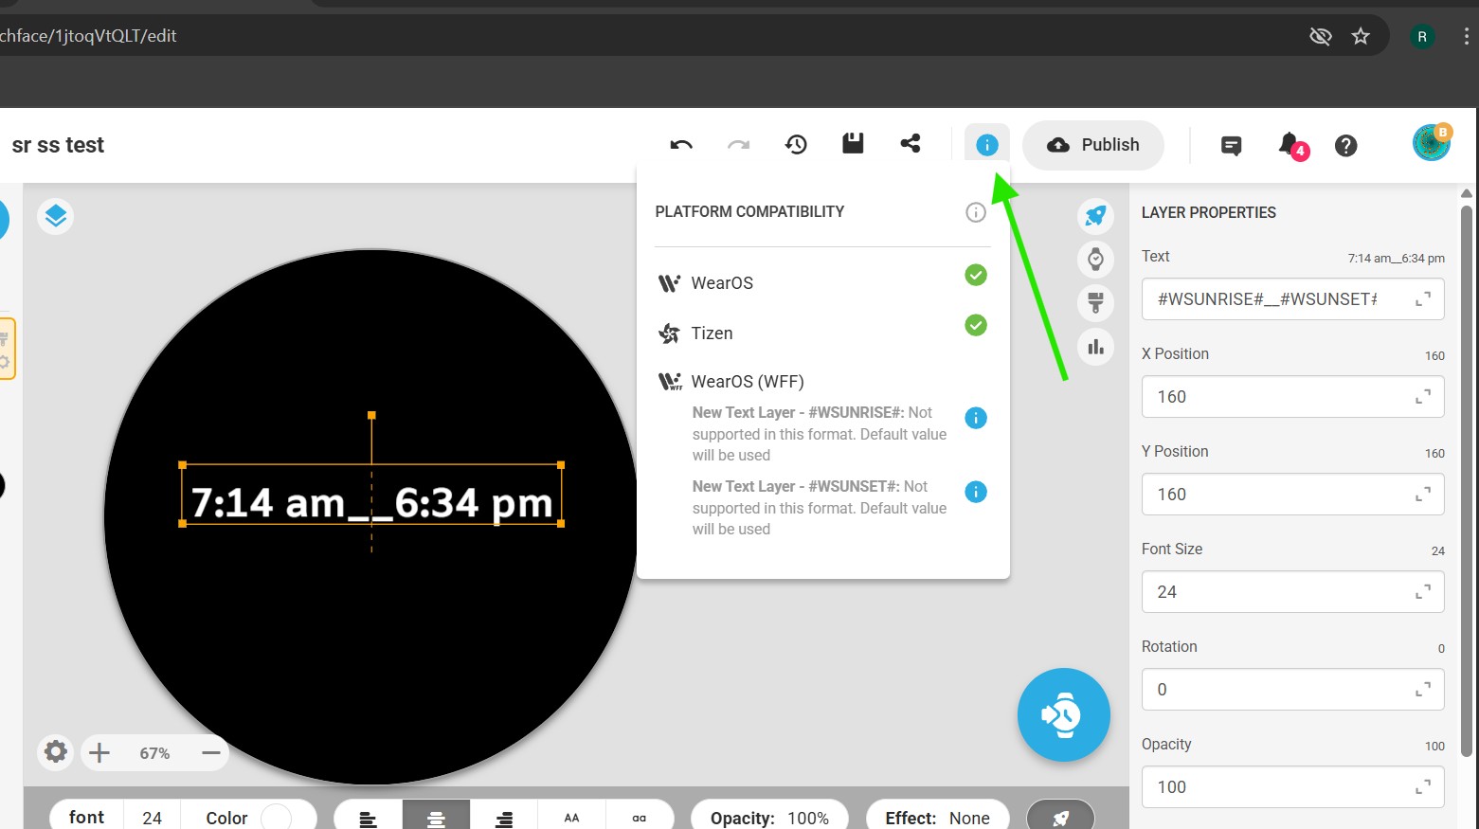Click the rocket icon on canvas sidebar
The width and height of the screenshot is (1479, 829).
click(1095, 215)
